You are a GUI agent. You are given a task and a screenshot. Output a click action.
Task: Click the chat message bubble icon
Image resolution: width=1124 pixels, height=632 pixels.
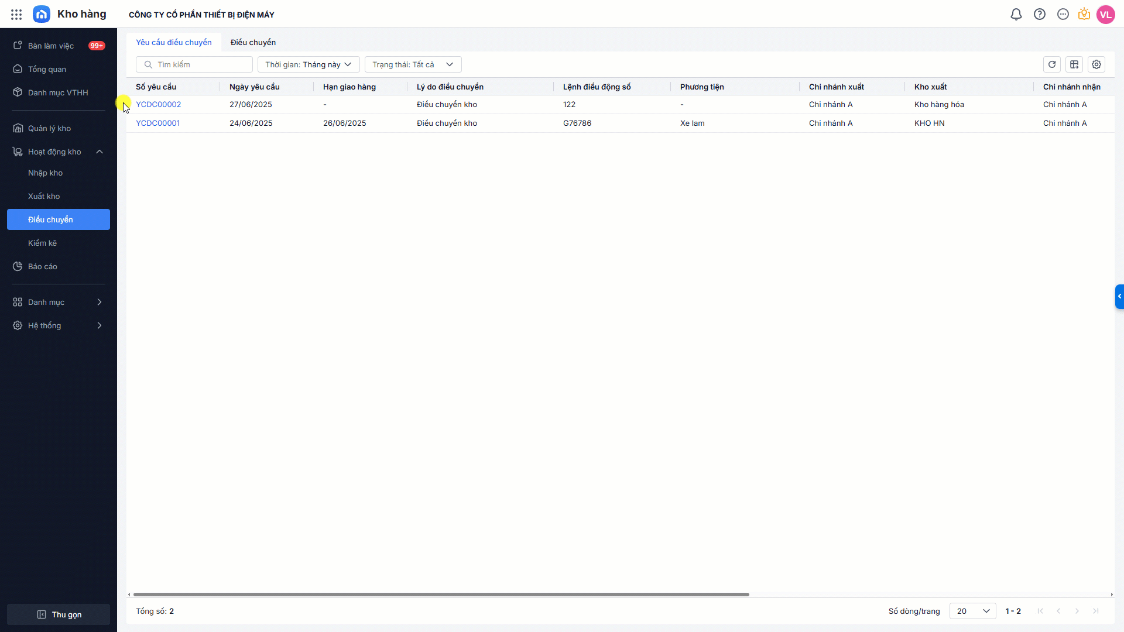(x=1063, y=15)
